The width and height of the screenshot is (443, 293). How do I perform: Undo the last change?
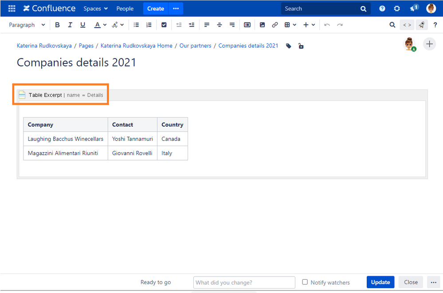(327, 25)
